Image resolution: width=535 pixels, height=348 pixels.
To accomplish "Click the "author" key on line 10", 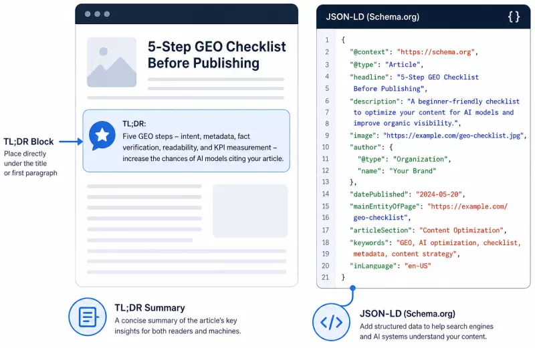I will (x=364, y=147).
